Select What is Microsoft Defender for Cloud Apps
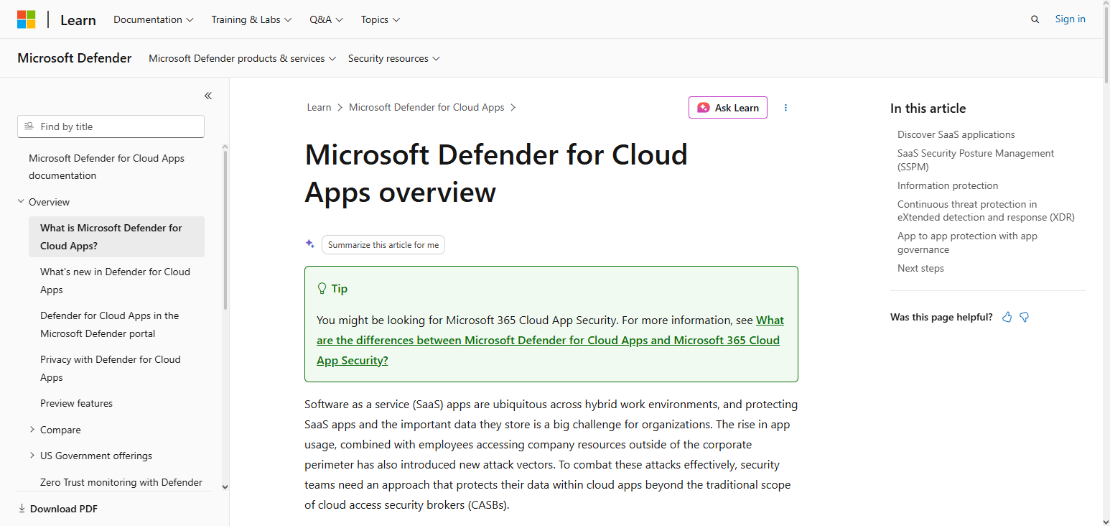Viewport: 1110px width, 526px height. 116,236
